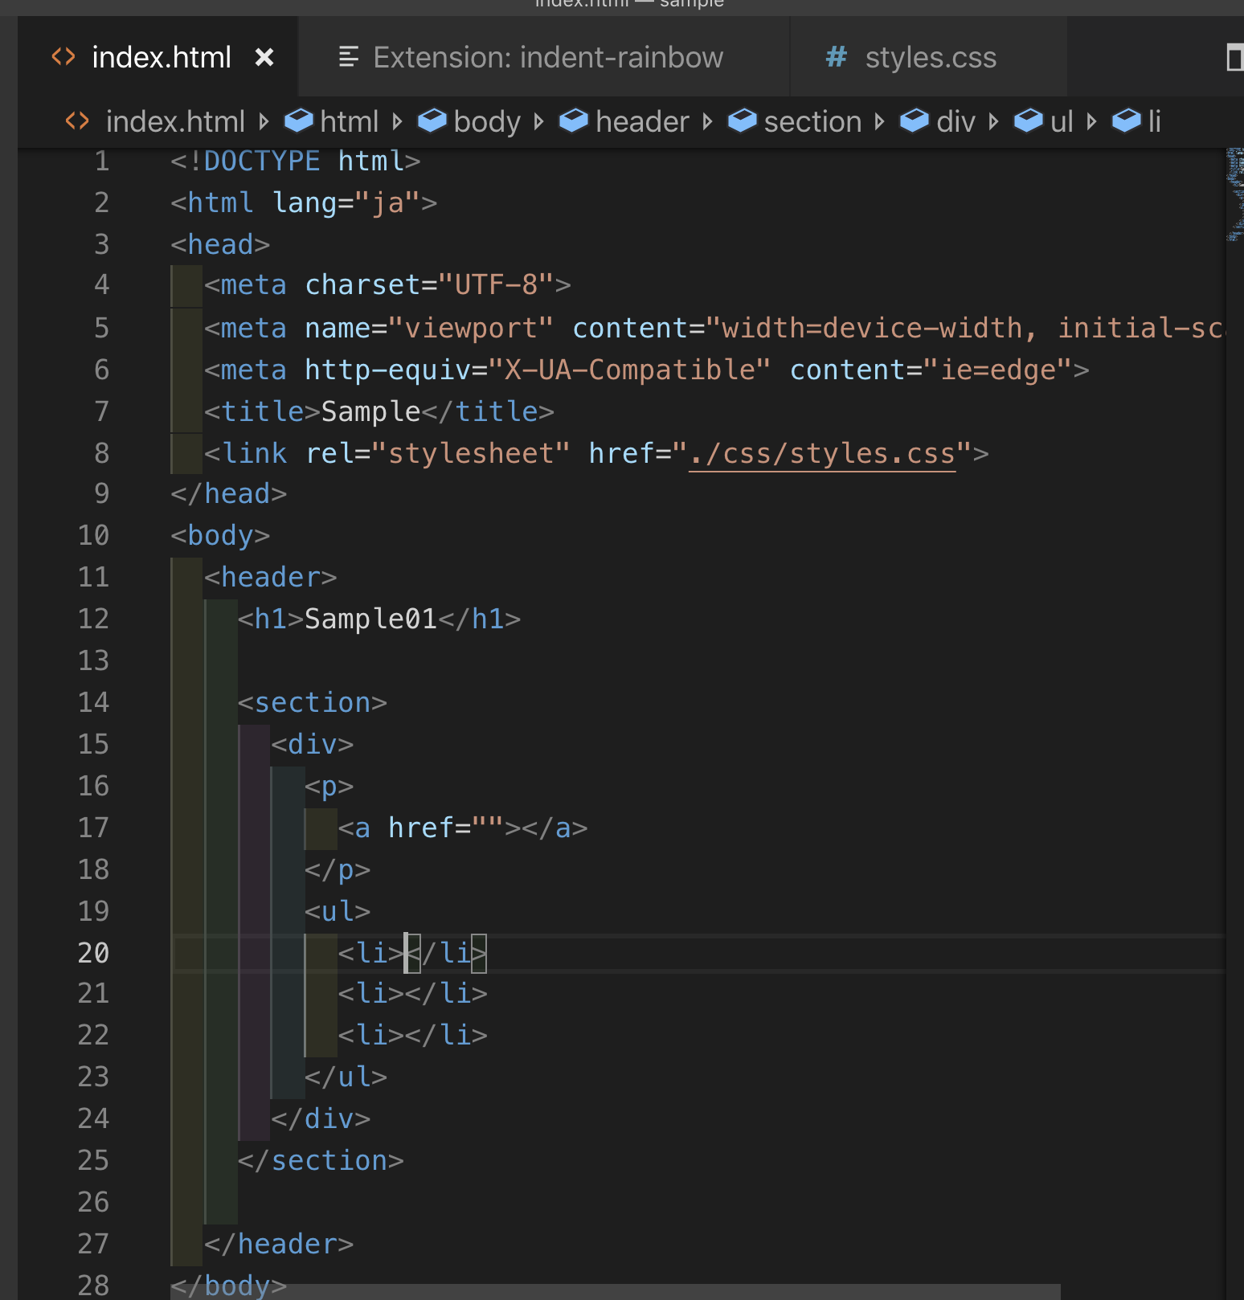Select li in the breadcrumb
Viewport: 1244px width, 1300px height.
(1154, 122)
